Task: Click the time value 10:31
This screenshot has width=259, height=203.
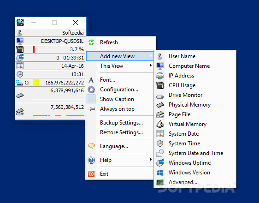Action: pos(77,74)
